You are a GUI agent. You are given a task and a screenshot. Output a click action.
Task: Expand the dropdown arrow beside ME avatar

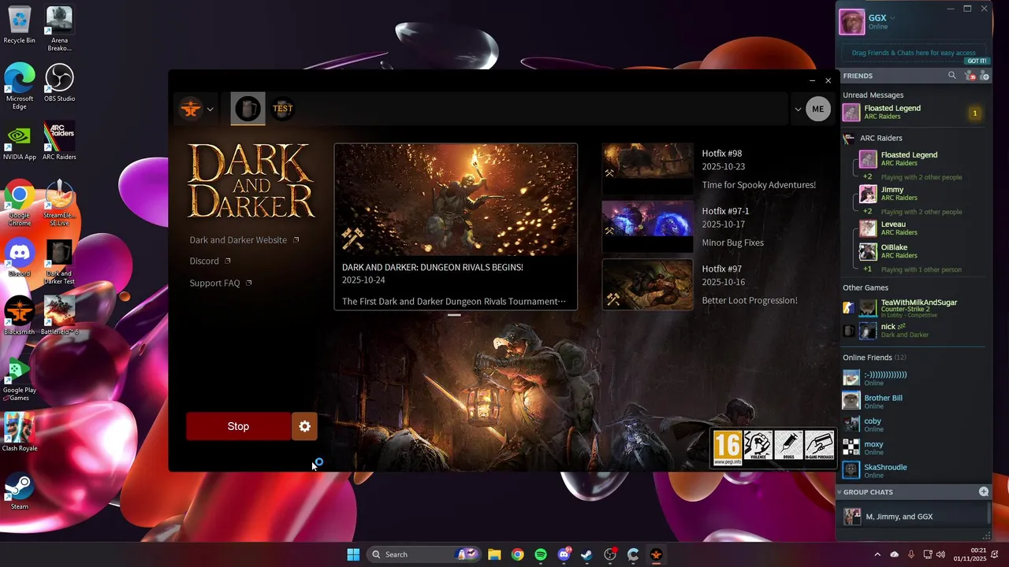(x=798, y=109)
